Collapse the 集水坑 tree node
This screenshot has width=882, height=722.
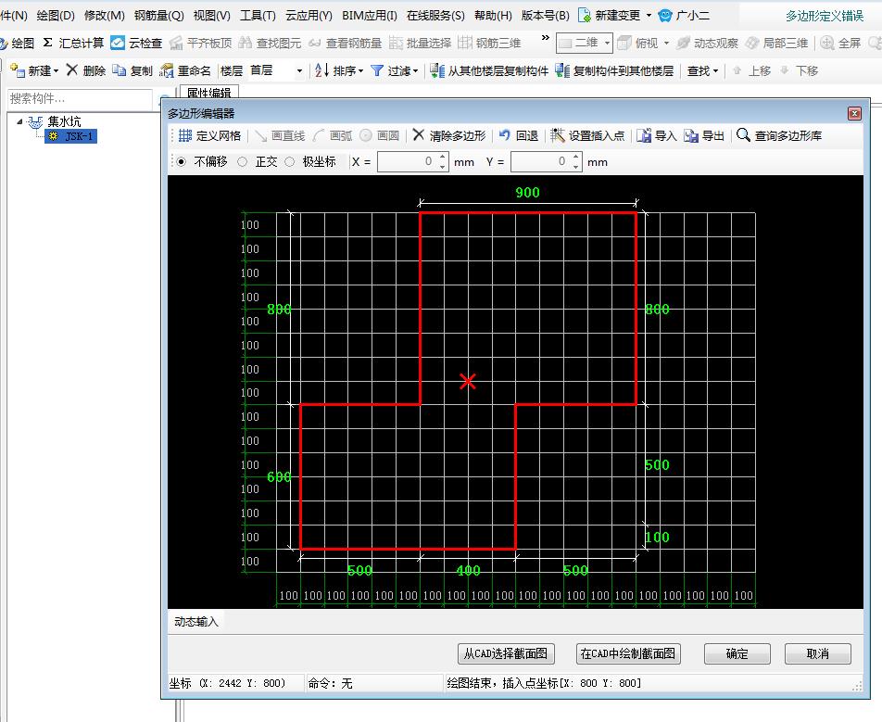click(19, 121)
